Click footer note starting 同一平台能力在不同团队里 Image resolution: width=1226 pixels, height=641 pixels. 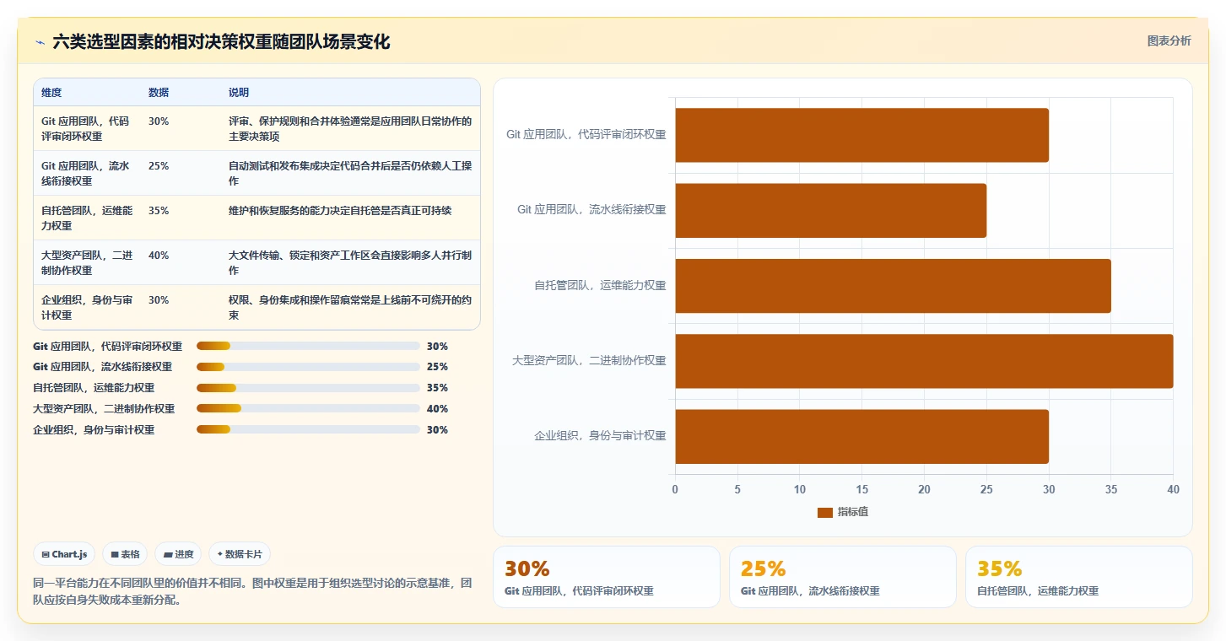pyautogui.click(x=252, y=591)
